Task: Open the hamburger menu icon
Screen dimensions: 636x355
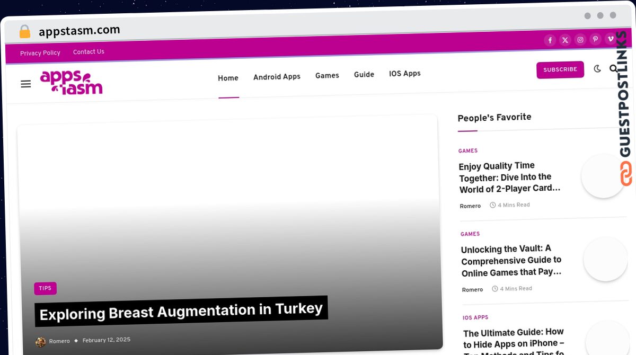Action: pos(25,84)
